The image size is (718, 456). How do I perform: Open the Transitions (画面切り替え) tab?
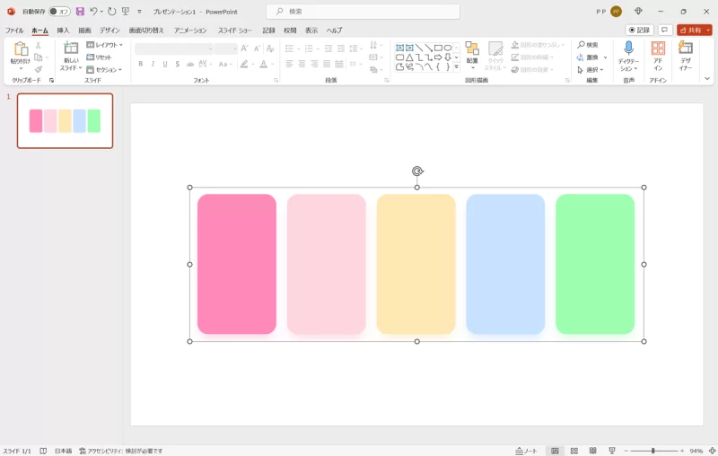146,31
